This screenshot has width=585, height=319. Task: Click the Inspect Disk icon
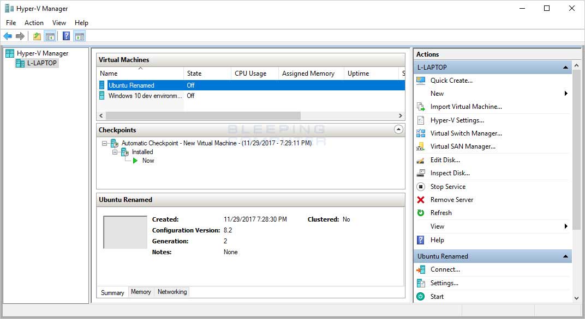pyautogui.click(x=421, y=173)
